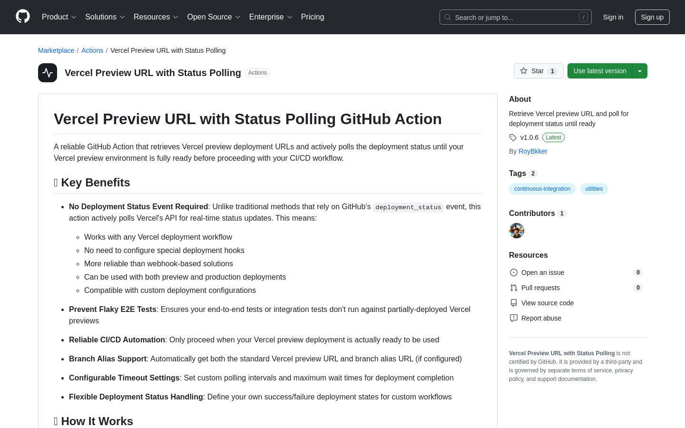Click the star icon in Star button
This screenshot has height=428, width=685.
point(524,71)
